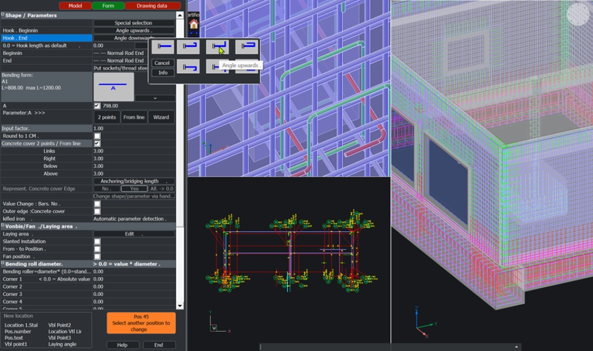Collapse the Bending roll diameter section
Viewport: 593px width, 351px height.
(3, 263)
